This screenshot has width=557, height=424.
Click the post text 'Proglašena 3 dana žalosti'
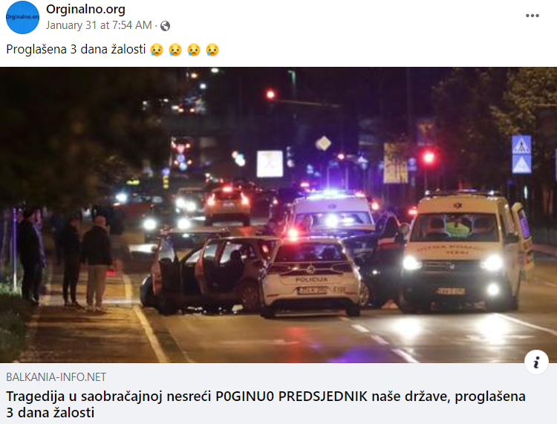click(x=76, y=49)
